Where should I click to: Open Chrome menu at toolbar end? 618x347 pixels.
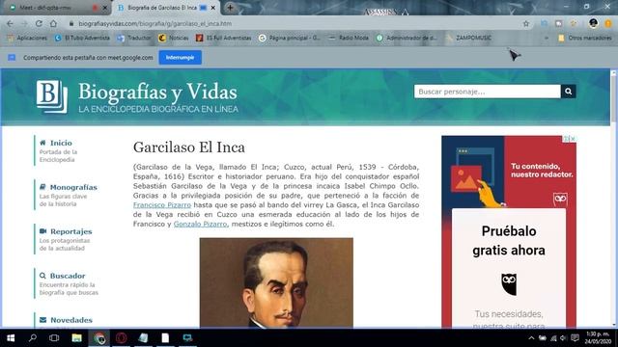coord(608,23)
